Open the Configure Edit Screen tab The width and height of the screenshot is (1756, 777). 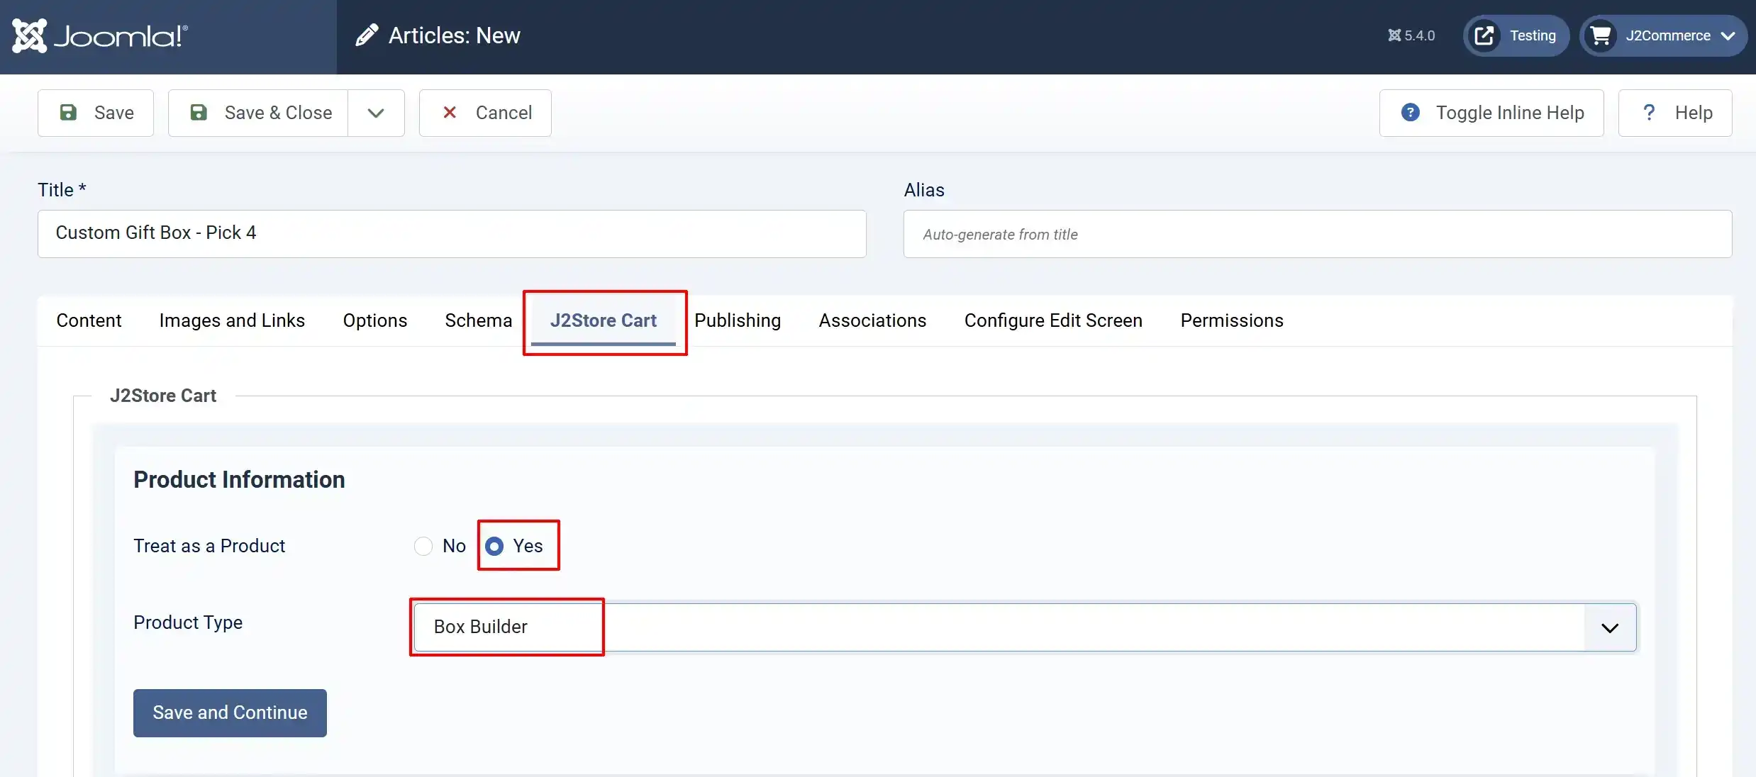point(1053,320)
